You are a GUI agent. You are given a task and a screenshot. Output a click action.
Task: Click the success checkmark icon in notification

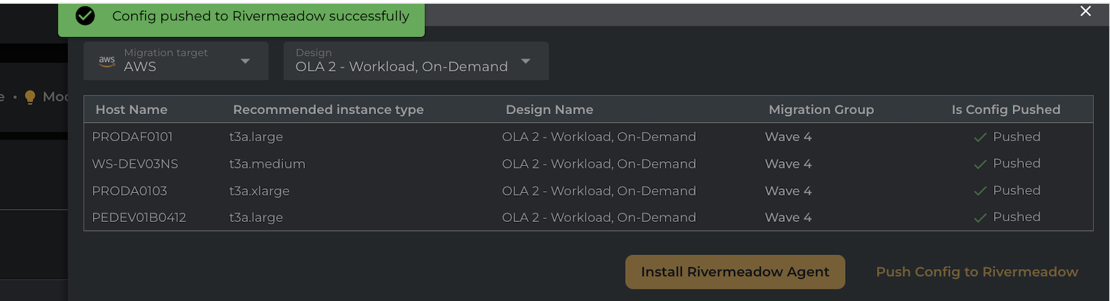pos(85,16)
